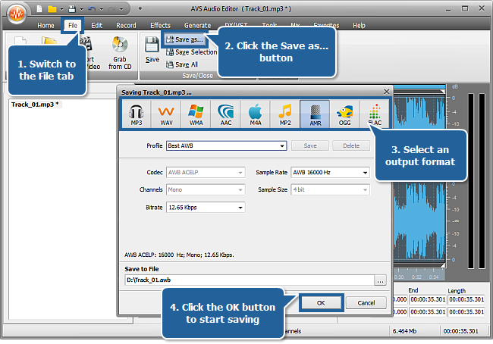Click OK to start saving
This screenshot has height=344, width=493.
point(321,303)
